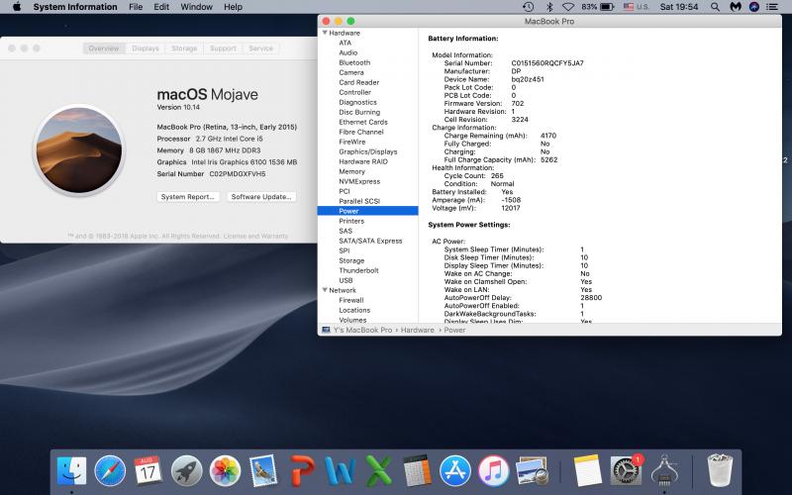The image size is (792, 495).
Task: Select Firewall under Network
Action: pos(351,300)
